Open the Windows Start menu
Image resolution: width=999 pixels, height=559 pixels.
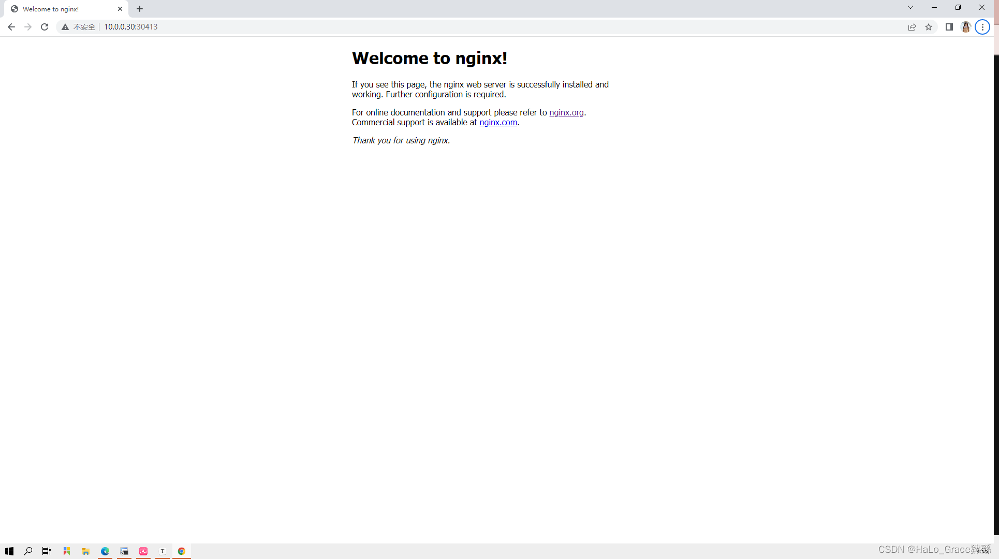coord(9,551)
